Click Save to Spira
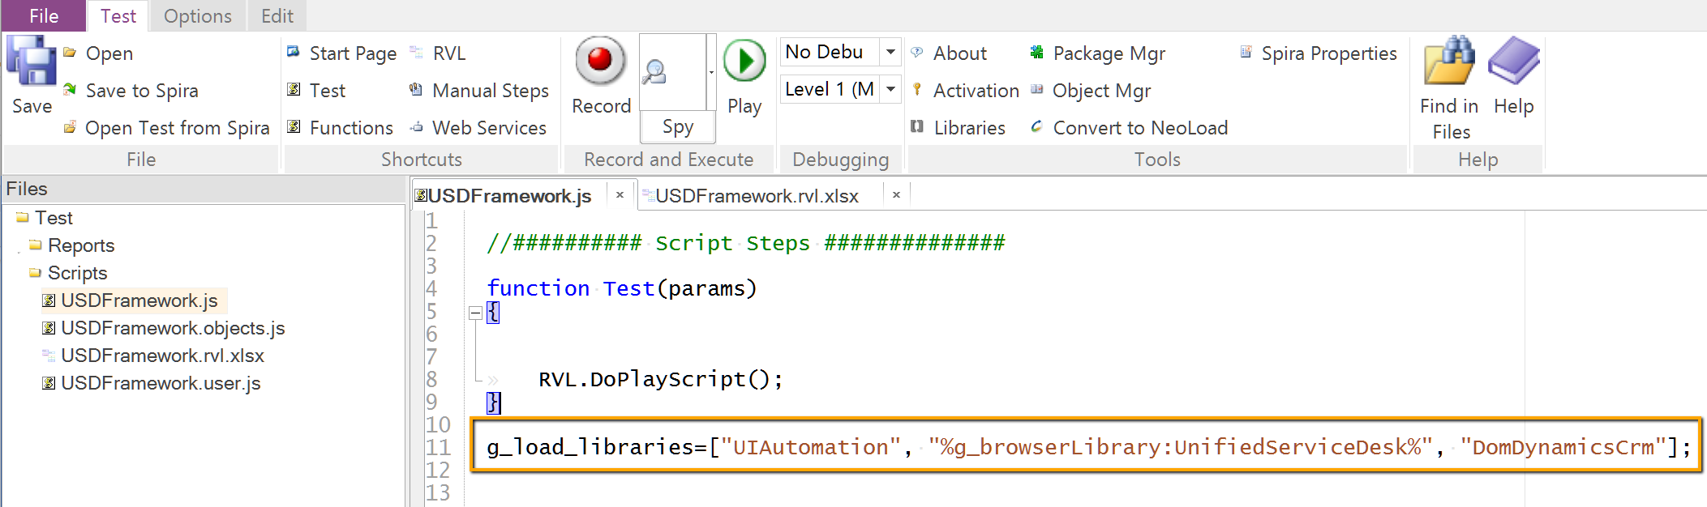Image resolution: width=1707 pixels, height=507 pixels. (x=141, y=91)
